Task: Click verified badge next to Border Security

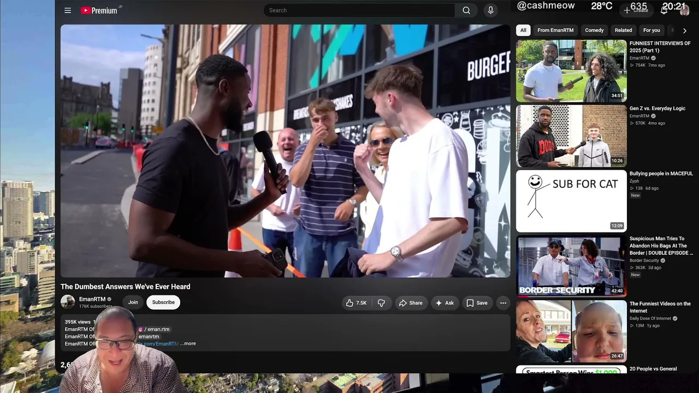Action: coord(664,261)
